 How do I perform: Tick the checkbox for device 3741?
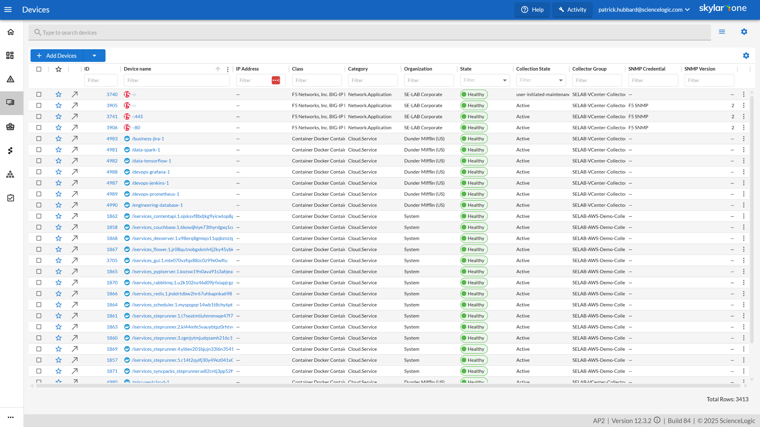click(x=39, y=117)
